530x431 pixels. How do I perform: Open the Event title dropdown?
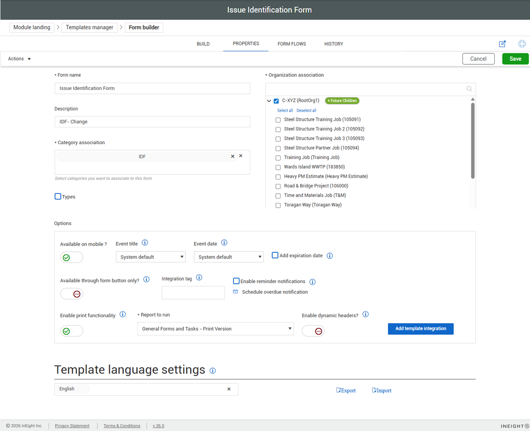click(151, 257)
